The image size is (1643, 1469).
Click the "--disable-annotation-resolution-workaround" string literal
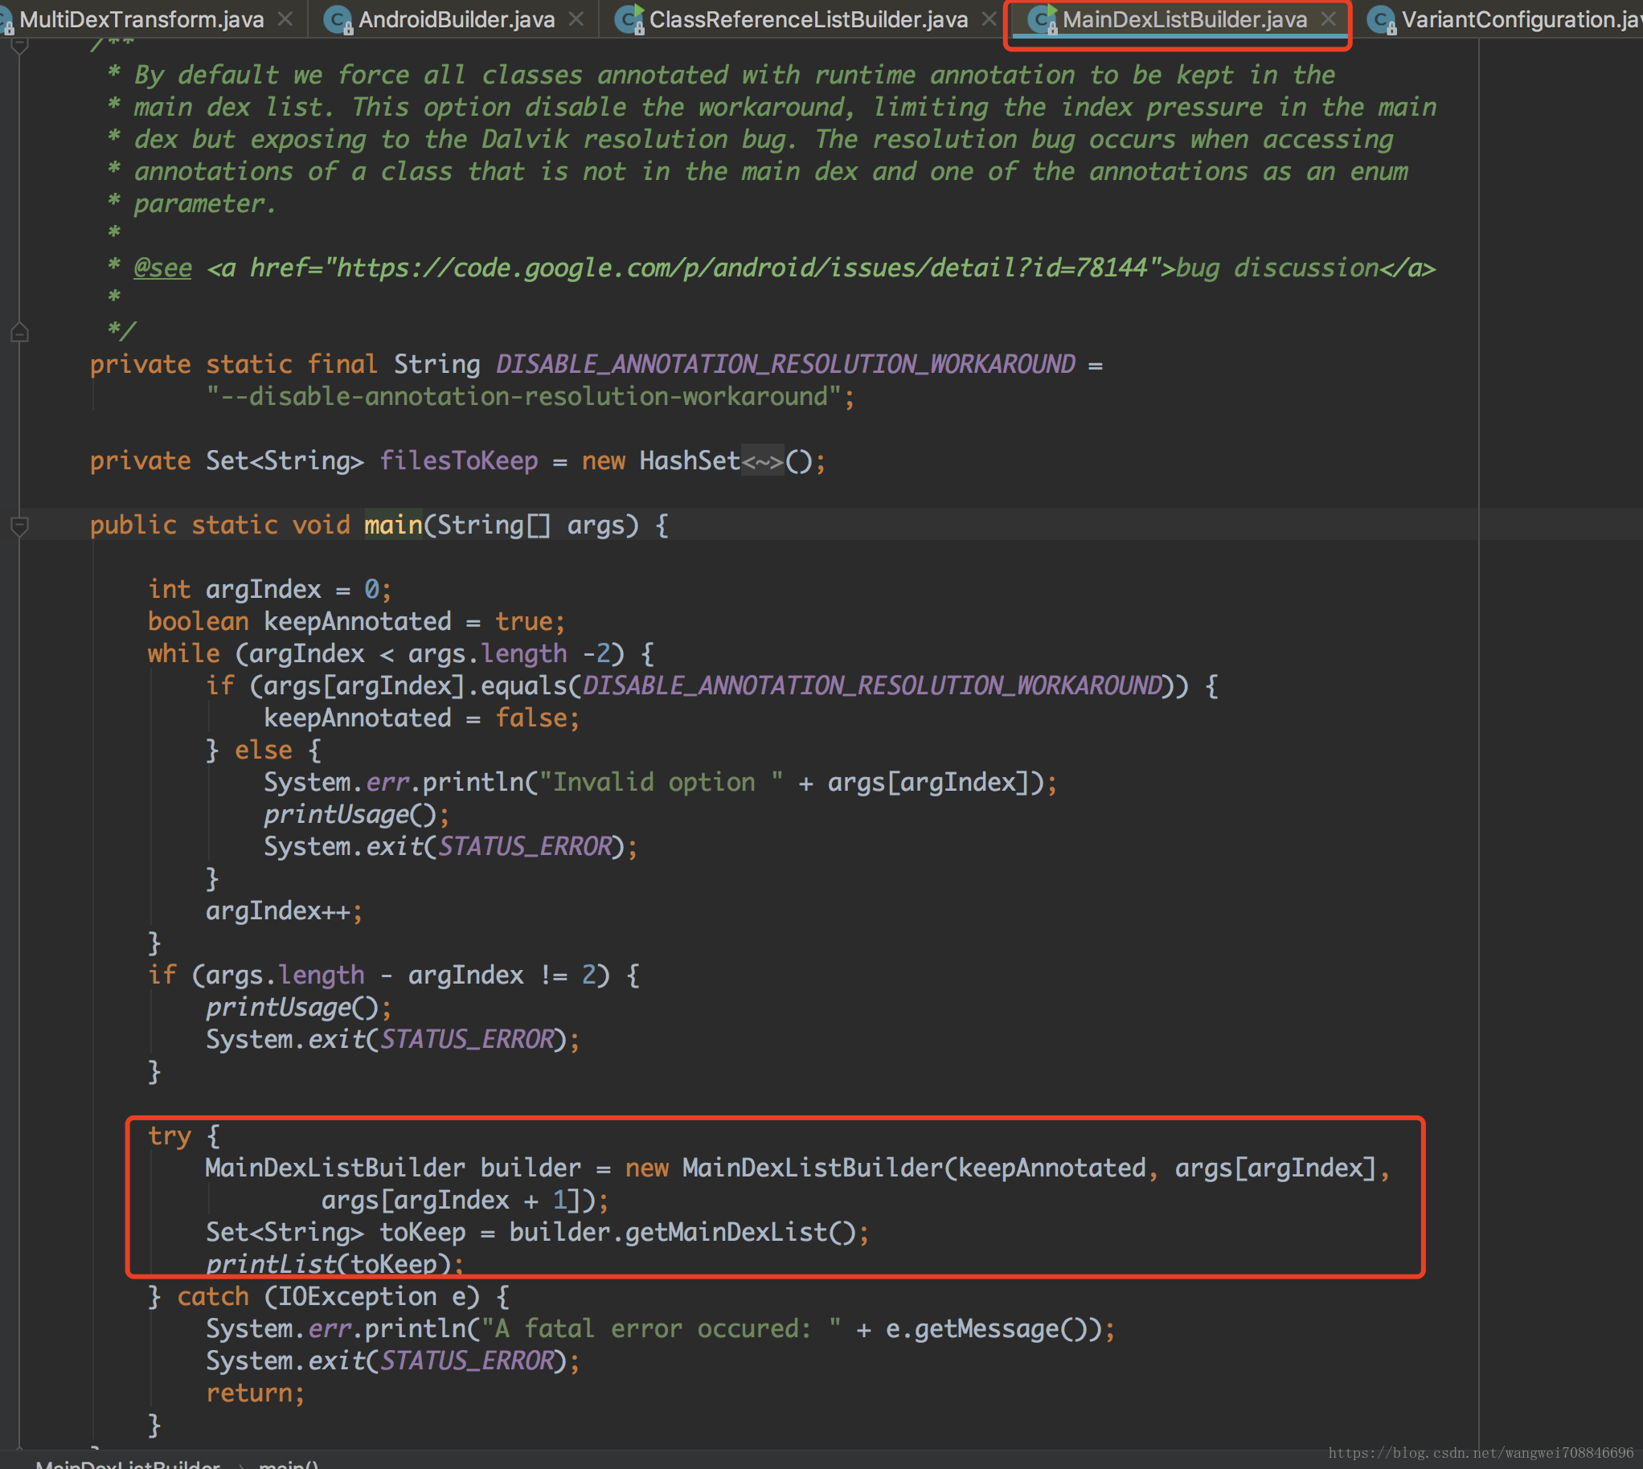pos(524,397)
